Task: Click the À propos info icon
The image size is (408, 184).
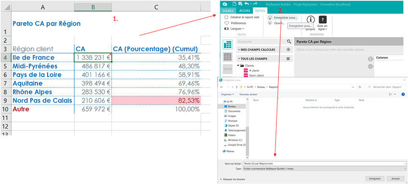Action: (310, 20)
